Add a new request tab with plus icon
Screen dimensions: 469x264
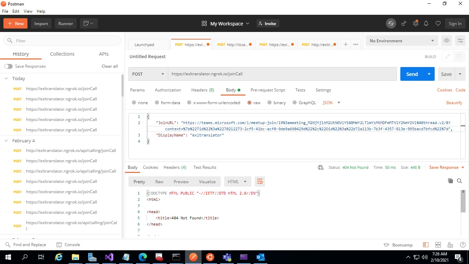pyautogui.click(x=346, y=44)
